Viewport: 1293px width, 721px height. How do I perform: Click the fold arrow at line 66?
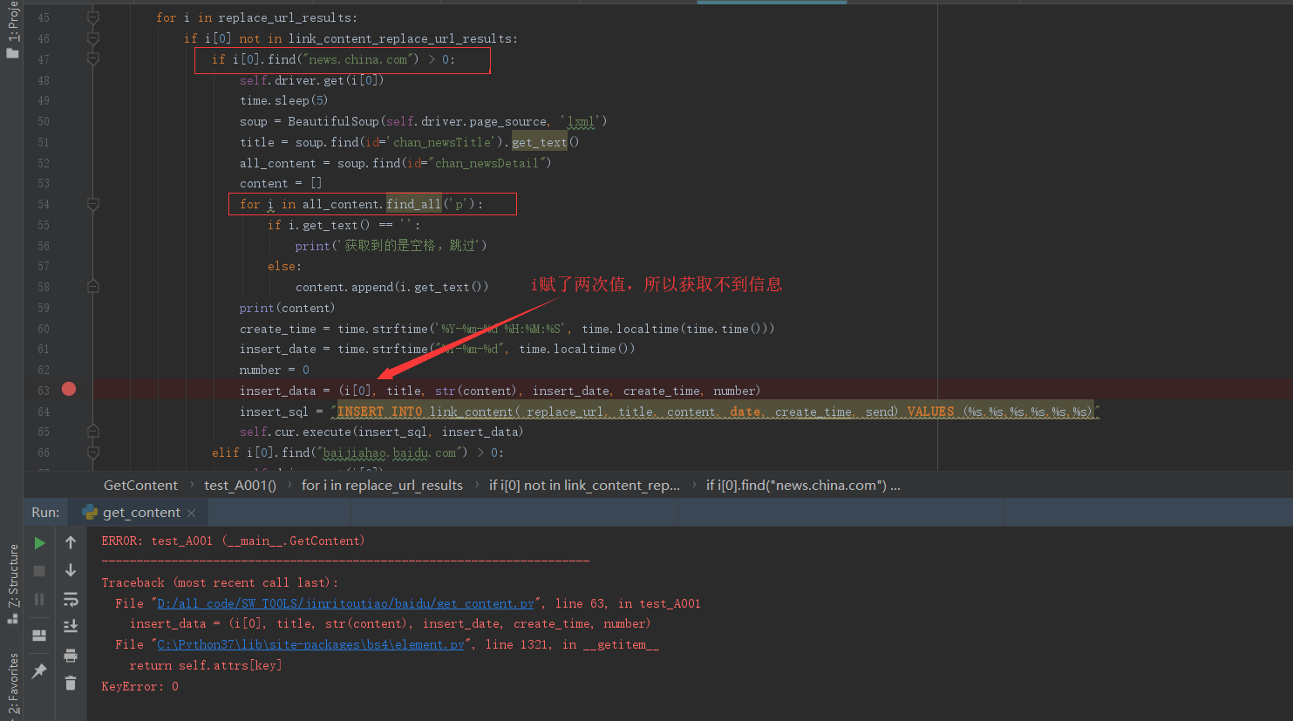tap(93, 452)
